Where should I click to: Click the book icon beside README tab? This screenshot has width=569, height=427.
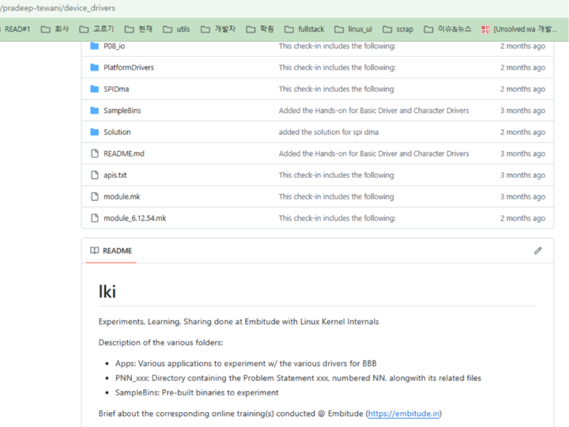(95, 251)
